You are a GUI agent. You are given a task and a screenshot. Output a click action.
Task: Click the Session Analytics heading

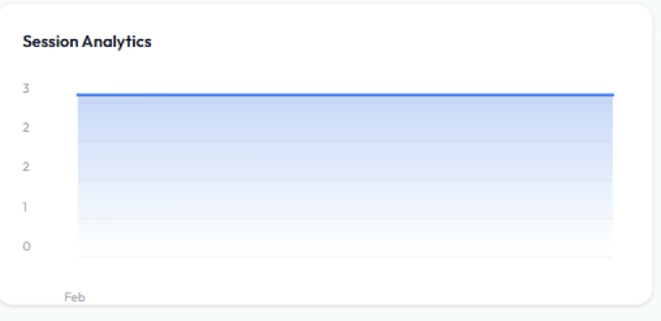coord(87,42)
